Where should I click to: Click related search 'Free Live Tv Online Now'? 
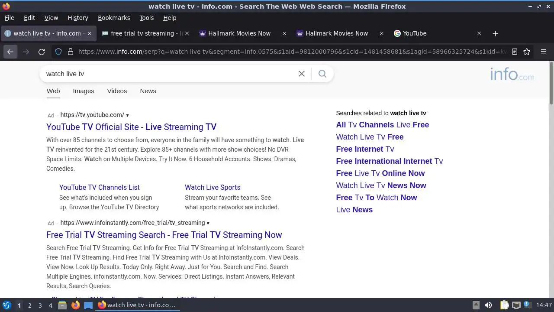(x=380, y=173)
